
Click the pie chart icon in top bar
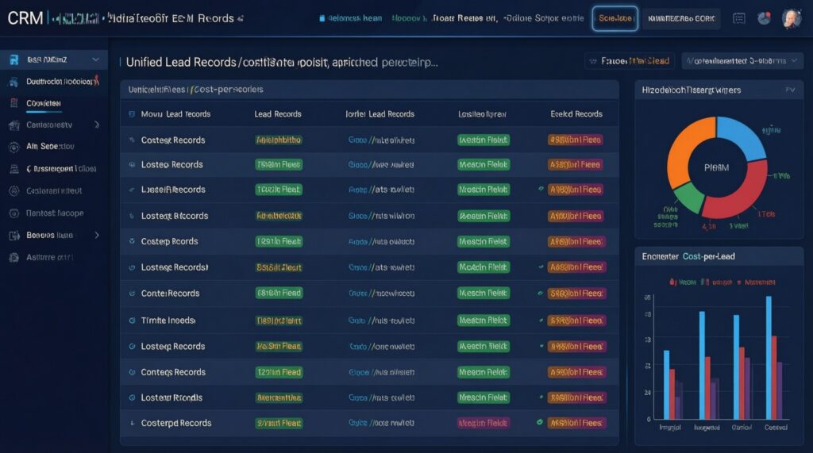pyautogui.click(x=764, y=18)
